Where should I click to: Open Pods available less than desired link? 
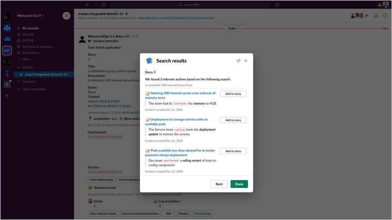180,153
